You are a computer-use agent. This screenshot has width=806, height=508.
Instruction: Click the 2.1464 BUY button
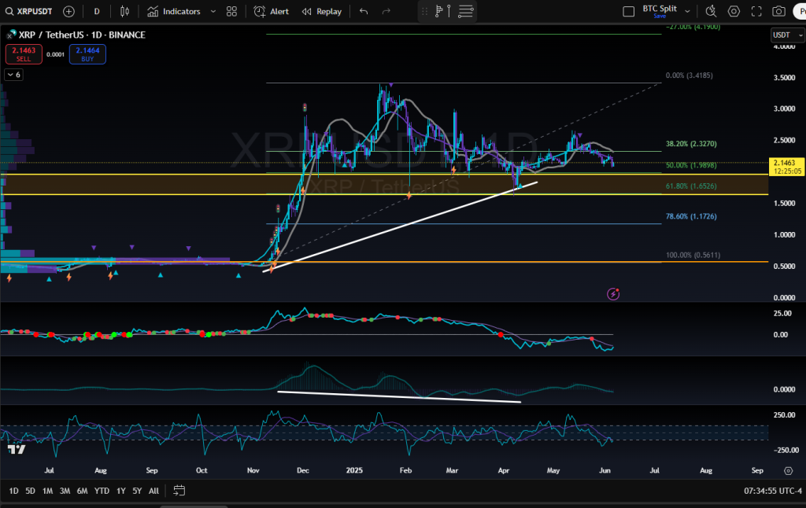pos(88,54)
